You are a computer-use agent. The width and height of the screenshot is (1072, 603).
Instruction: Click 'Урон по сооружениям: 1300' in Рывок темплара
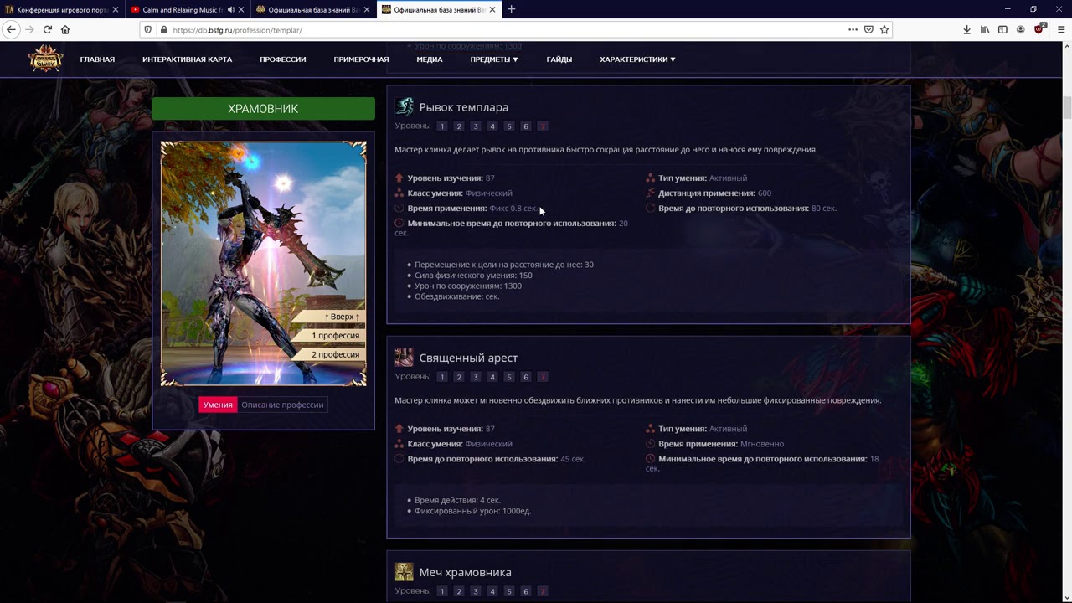click(x=468, y=286)
